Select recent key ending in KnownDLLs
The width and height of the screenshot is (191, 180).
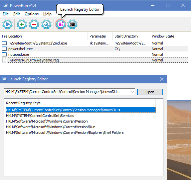(x=81, y=110)
